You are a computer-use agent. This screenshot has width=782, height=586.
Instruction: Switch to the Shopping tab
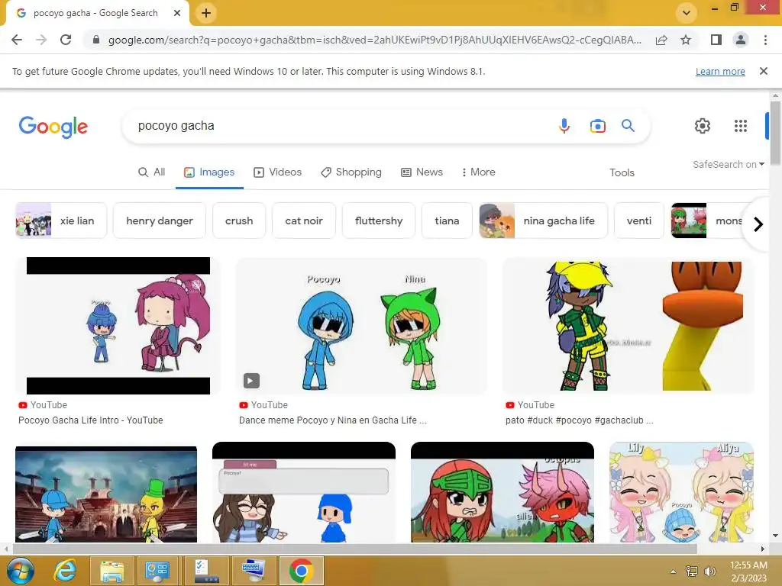coord(351,172)
